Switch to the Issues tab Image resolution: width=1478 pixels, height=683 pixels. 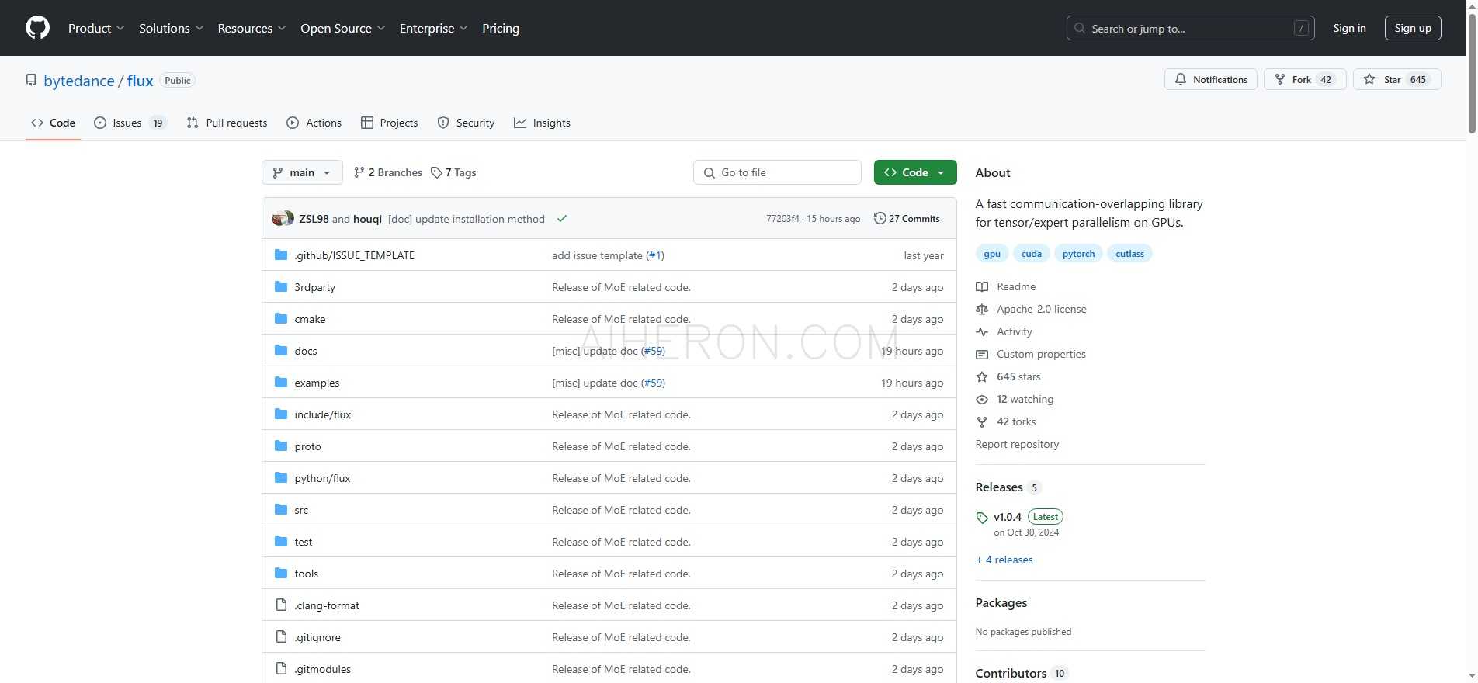tap(130, 123)
